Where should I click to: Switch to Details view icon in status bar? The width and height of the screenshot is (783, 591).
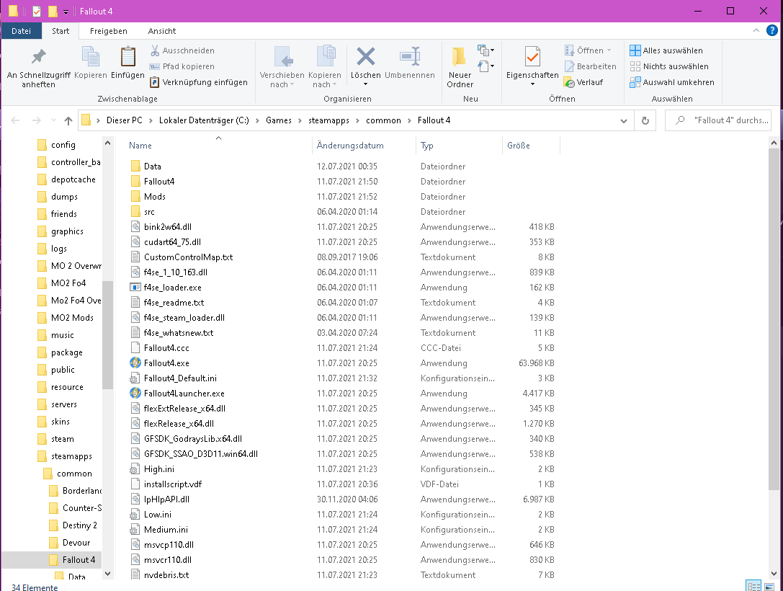753,586
